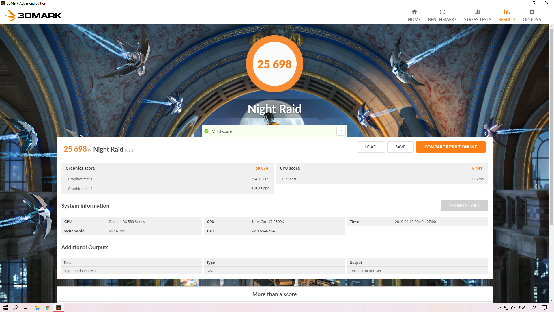Open File Explorer from the taskbar
This screenshot has width=554, height=312.
coord(37,308)
